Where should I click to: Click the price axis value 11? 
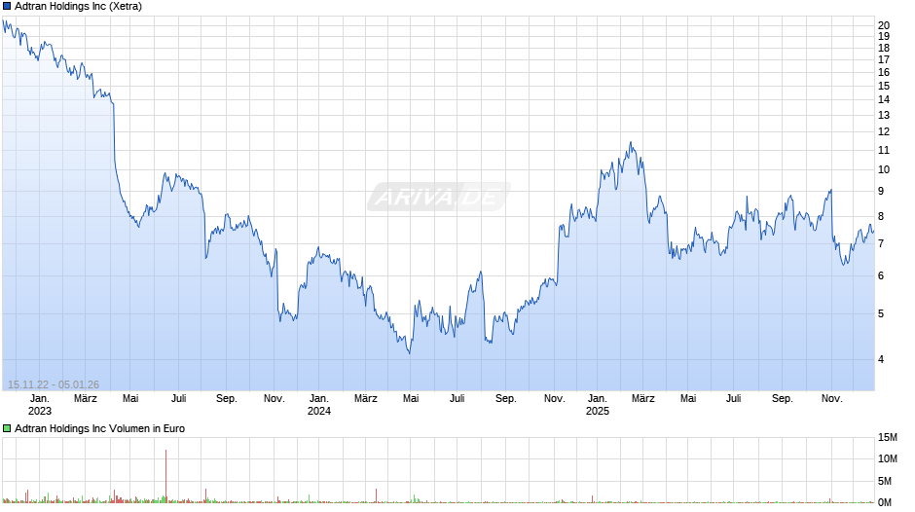pyautogui.click(x=884, y=150)
